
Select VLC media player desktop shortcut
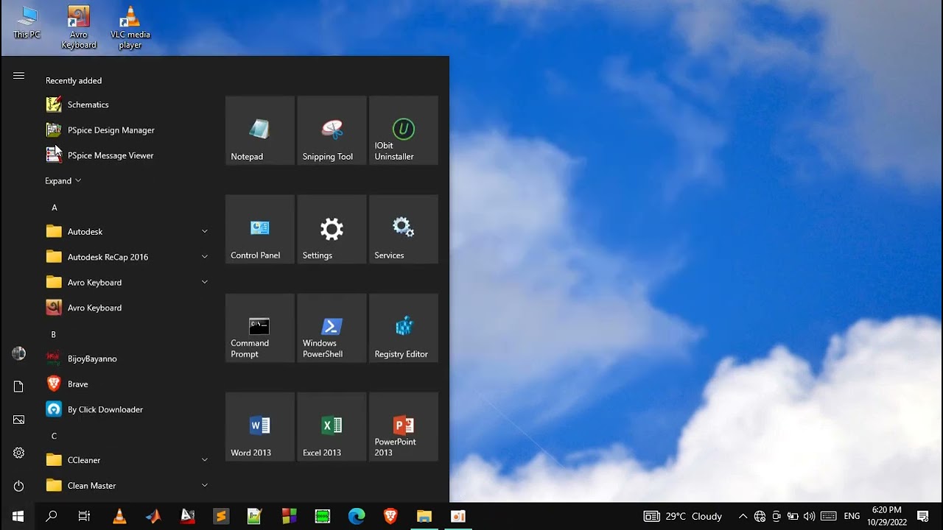(x=130, y=28)
